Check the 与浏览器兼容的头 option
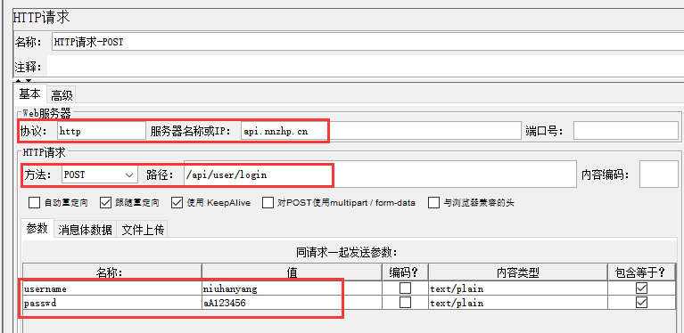The height and width of the screenshot is (333, 684). 433,203
